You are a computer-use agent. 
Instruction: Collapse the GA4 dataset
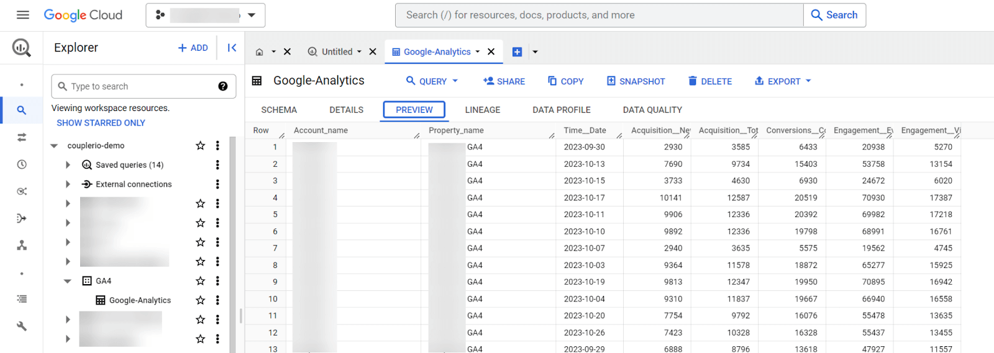68,281
